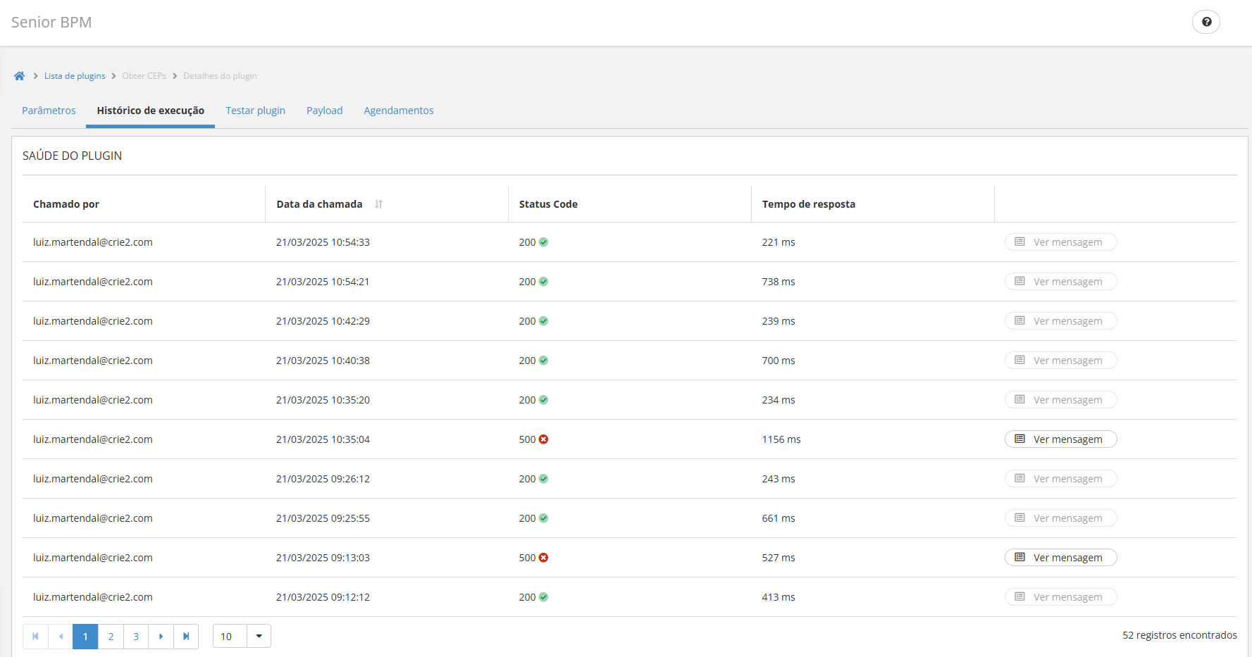
Task: Click the email in the 10:54:33 row
Action: point(93,242)
